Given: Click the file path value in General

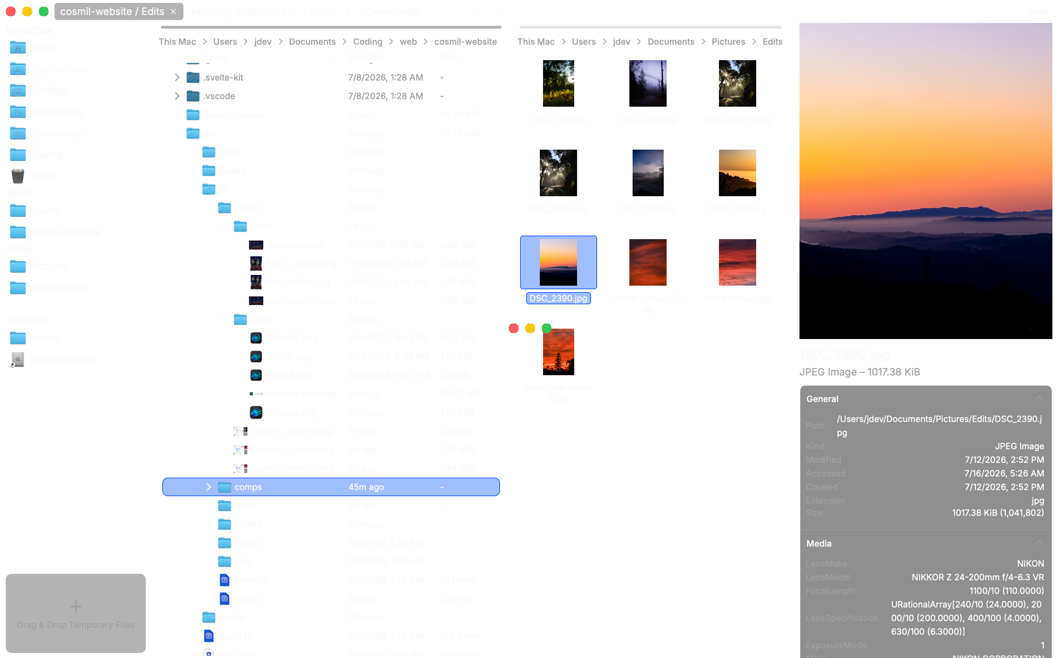Looking at the screenshot, I should click(x=940, y=426).
